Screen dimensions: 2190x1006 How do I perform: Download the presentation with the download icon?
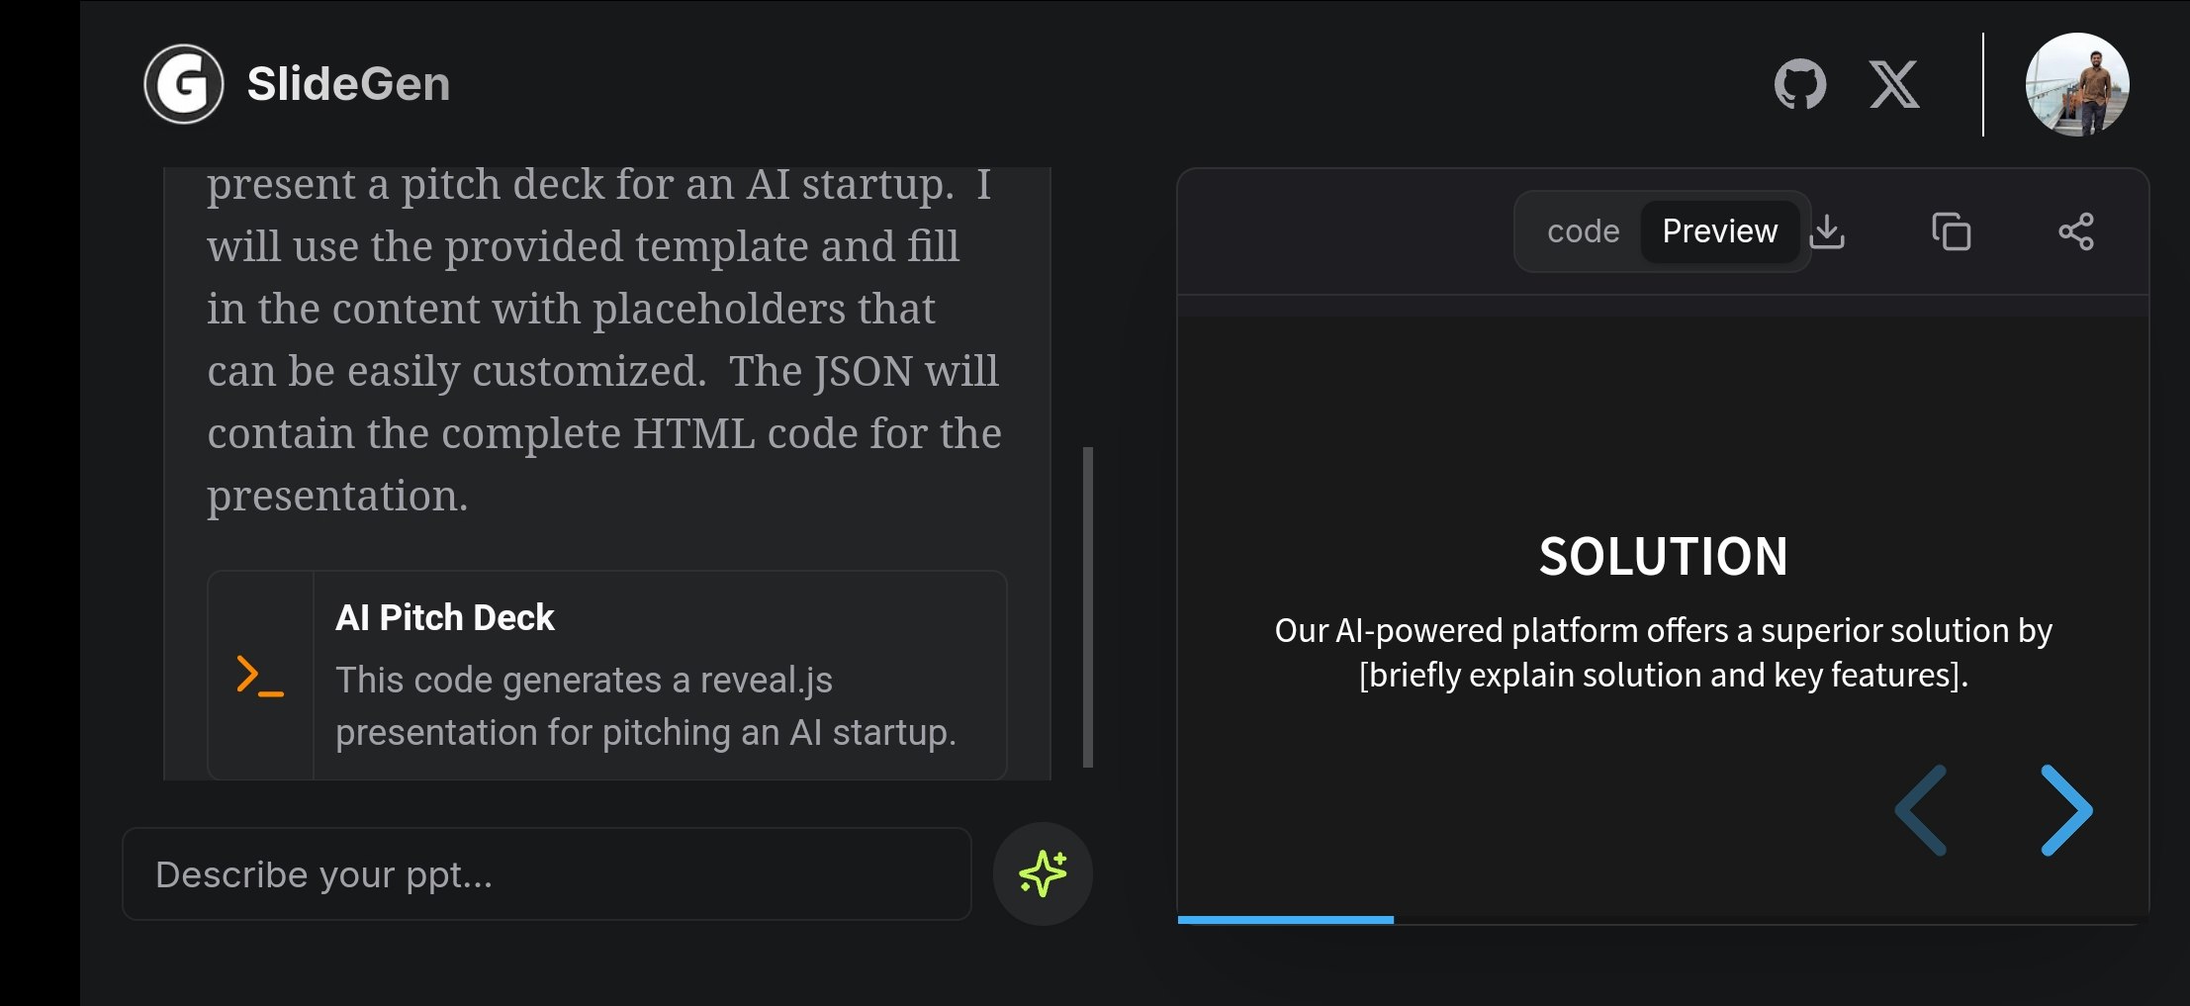click(1827, 231)
